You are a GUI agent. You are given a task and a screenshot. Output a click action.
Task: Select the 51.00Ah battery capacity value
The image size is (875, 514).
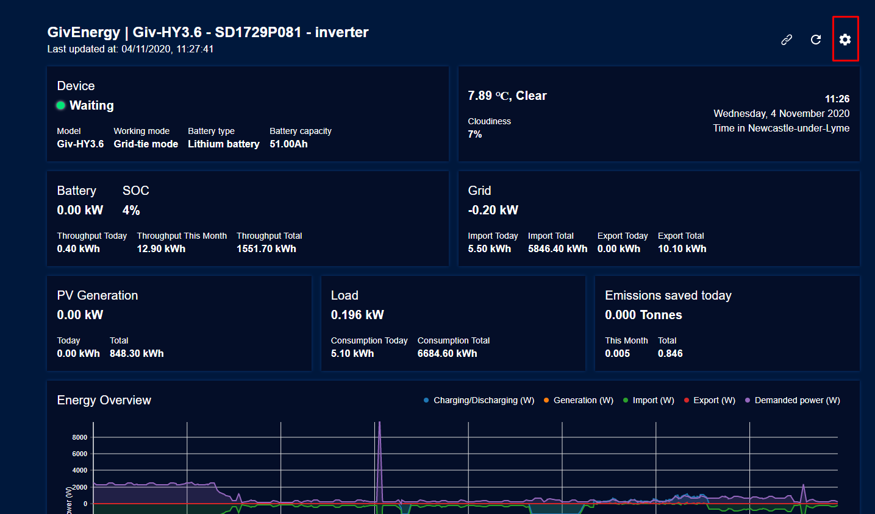tap(288, 144)
